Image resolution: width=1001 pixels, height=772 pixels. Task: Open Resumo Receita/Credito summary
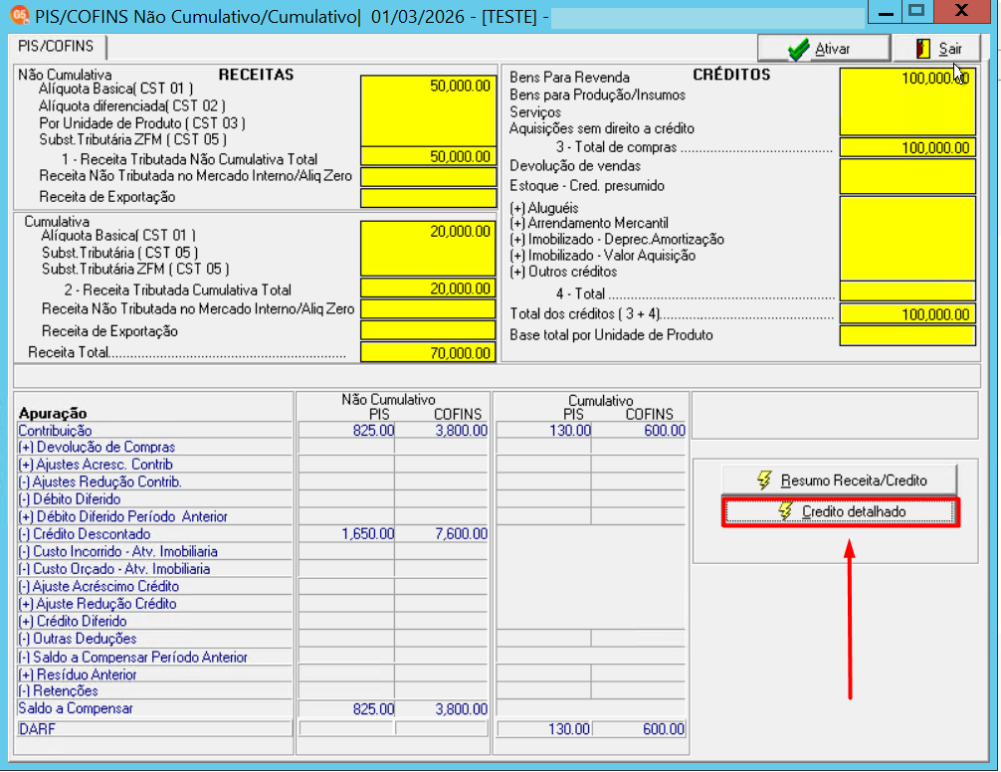[840, 480]
